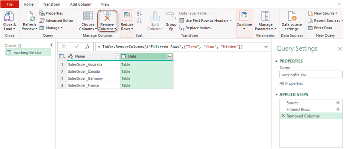Click the Close & Load icon

pyautogui.click(x=10, y=16)
